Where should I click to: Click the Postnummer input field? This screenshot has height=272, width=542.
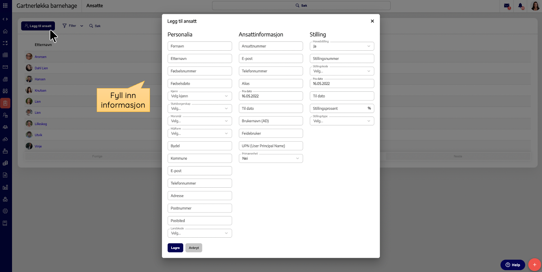coord(200,208)
